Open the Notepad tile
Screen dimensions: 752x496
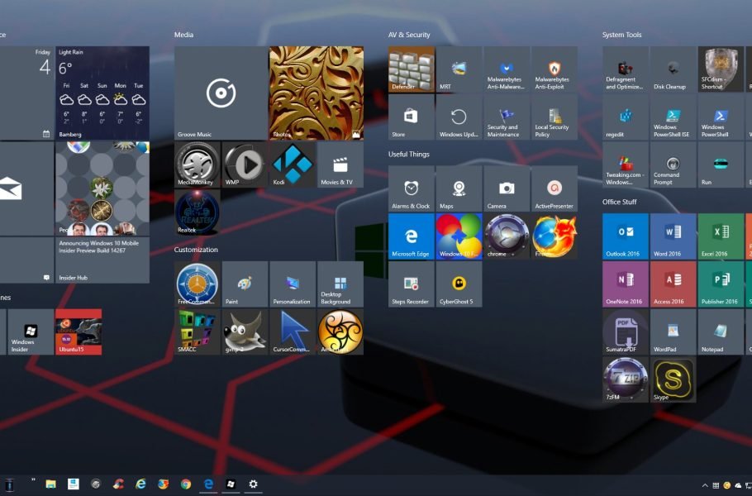pyautogui.click(x=721, y=331)
